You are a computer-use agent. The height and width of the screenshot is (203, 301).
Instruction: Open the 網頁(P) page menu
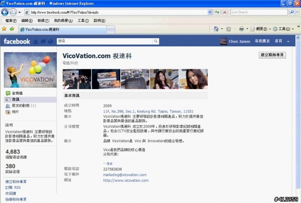(261, 29)
